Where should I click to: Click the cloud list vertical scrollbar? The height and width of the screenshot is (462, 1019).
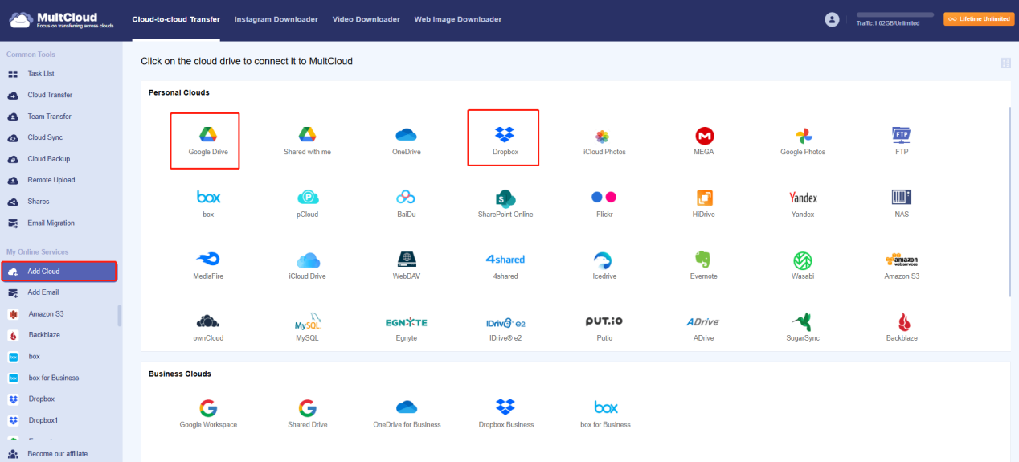click(1011, 201)
